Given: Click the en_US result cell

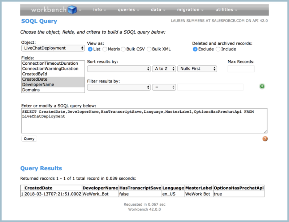Looking at the screenshot, I should (173, 194).
